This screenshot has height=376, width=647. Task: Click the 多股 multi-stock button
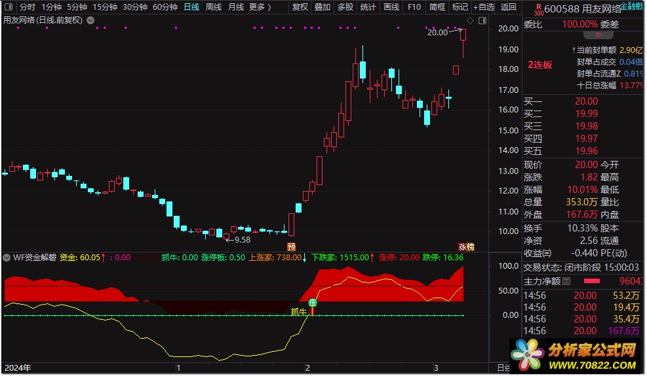(x=345, y=7)
